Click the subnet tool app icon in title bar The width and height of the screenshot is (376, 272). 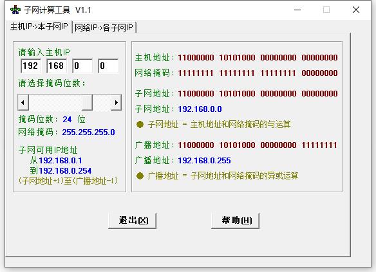pos(15,10)
